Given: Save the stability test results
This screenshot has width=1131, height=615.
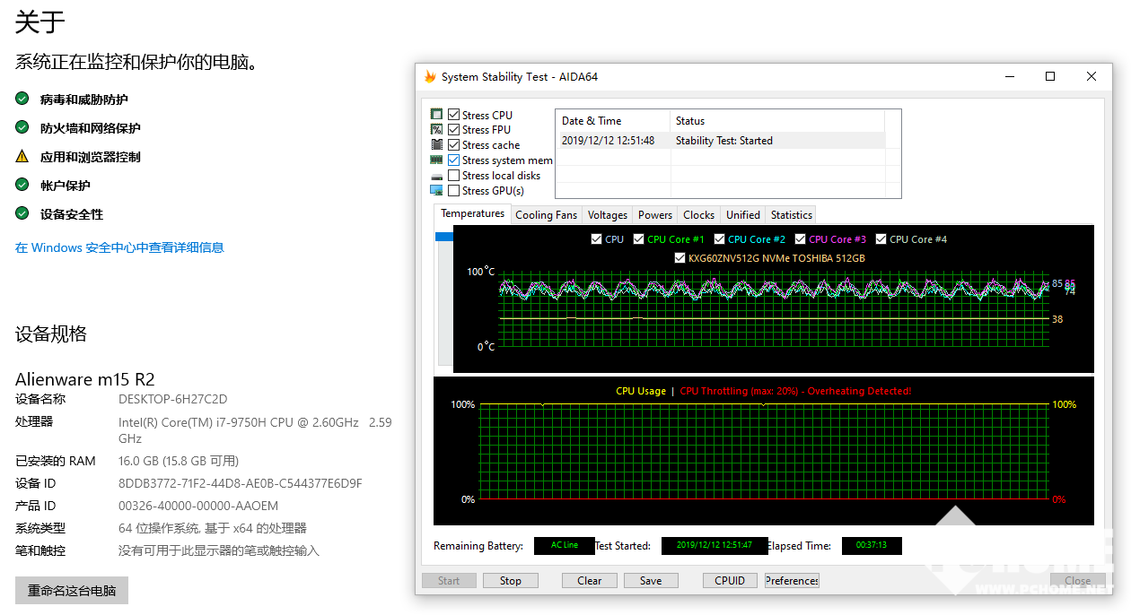Looking at the screenshot, I should pyautogui.click(x=651, y=580).
